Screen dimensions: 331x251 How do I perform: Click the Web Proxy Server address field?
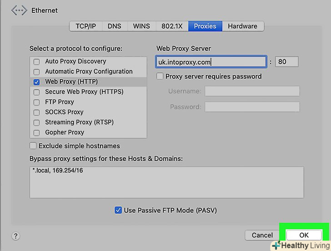[x=211, y=62]
